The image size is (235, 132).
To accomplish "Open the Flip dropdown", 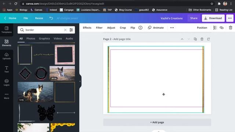I will pos(133,28).
